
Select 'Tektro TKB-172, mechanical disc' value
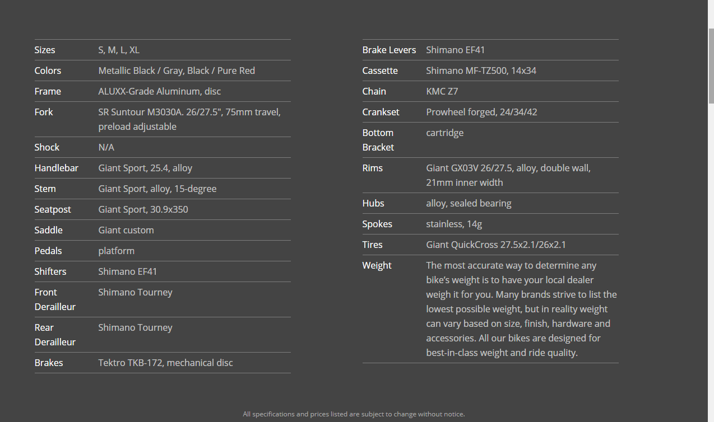pyautogui.click(x=166, y=363)
